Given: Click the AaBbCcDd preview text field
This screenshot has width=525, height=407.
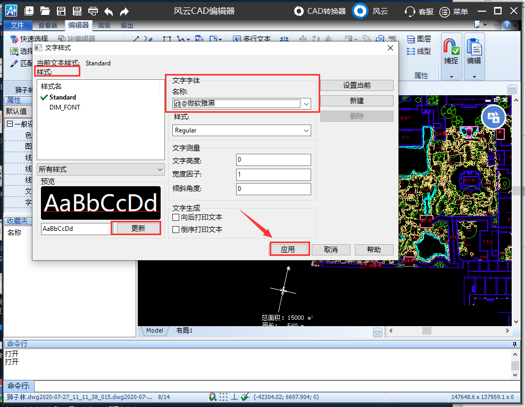Looking at the screenshot, I should (76, 229).
